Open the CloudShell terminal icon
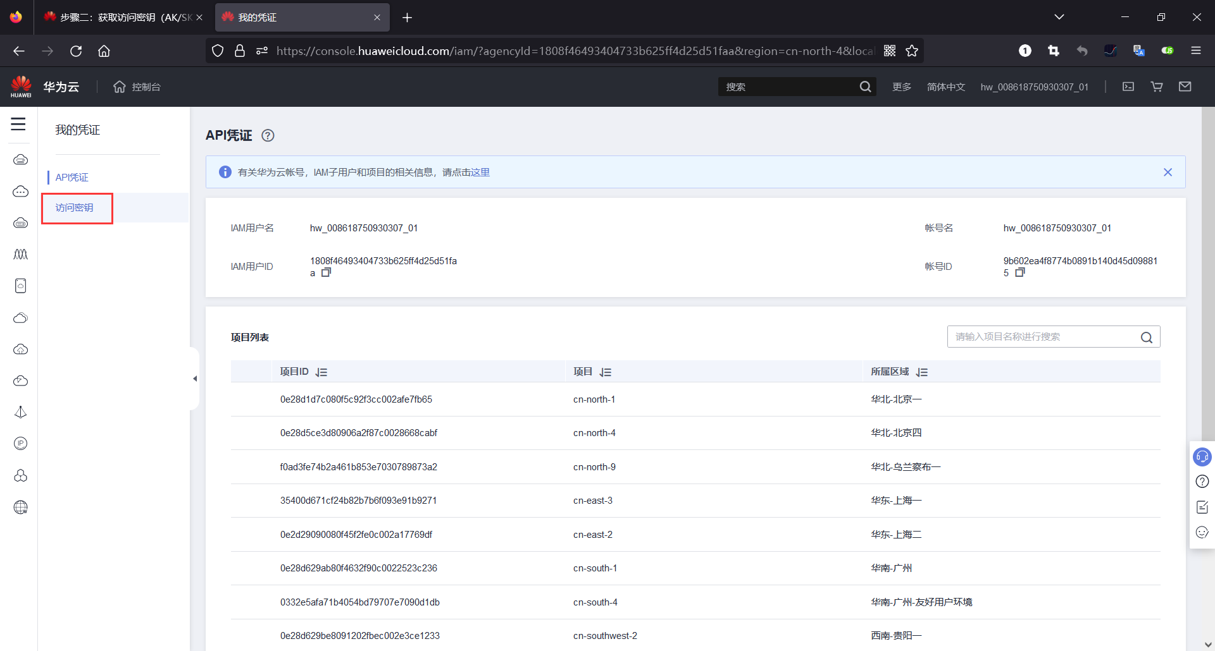The image size is (1215, 651). pyautogui.click(x=1128, y=87)
